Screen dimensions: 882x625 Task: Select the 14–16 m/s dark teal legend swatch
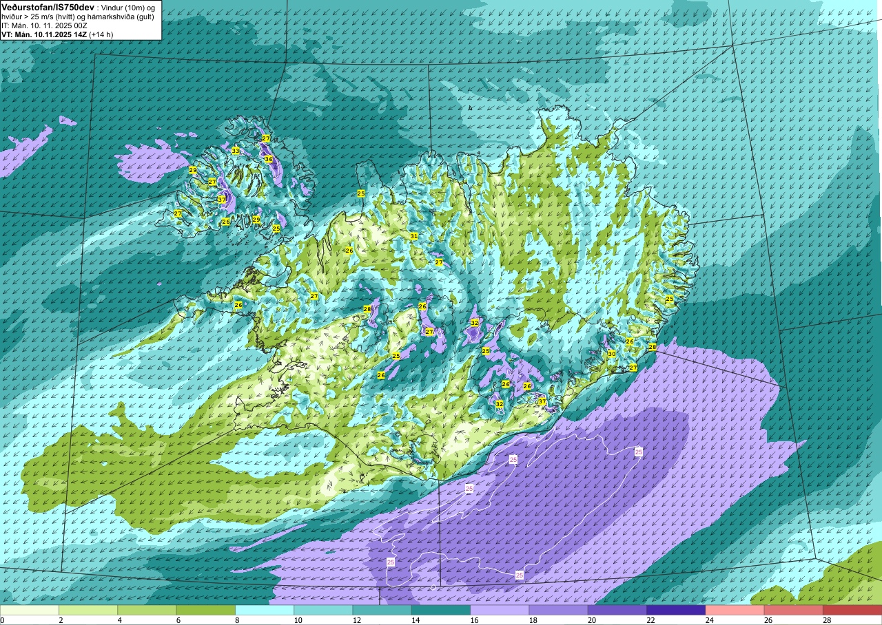(x=441, y=610)
